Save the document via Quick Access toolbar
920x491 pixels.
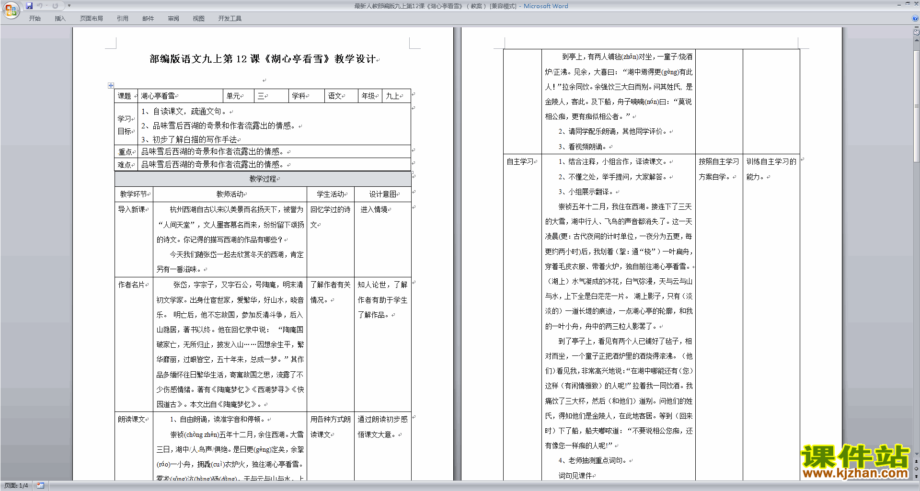coord(29,6)
